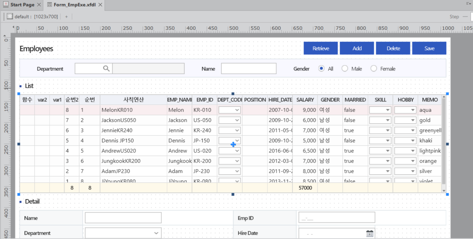Click the var2 column header
The height and width of the screenshot is (239, 473).
(x=42, y=100)
